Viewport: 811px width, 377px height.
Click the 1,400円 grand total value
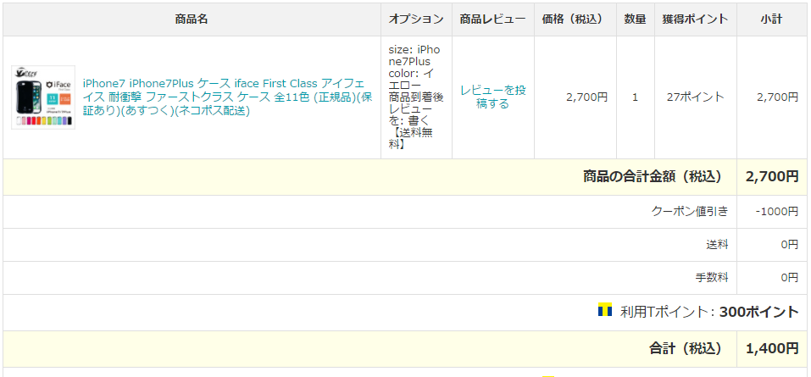[x=772, y=348]
